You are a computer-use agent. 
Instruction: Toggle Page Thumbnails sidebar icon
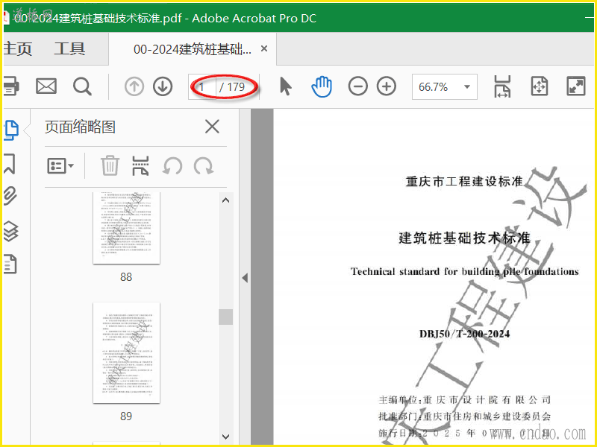10,130
